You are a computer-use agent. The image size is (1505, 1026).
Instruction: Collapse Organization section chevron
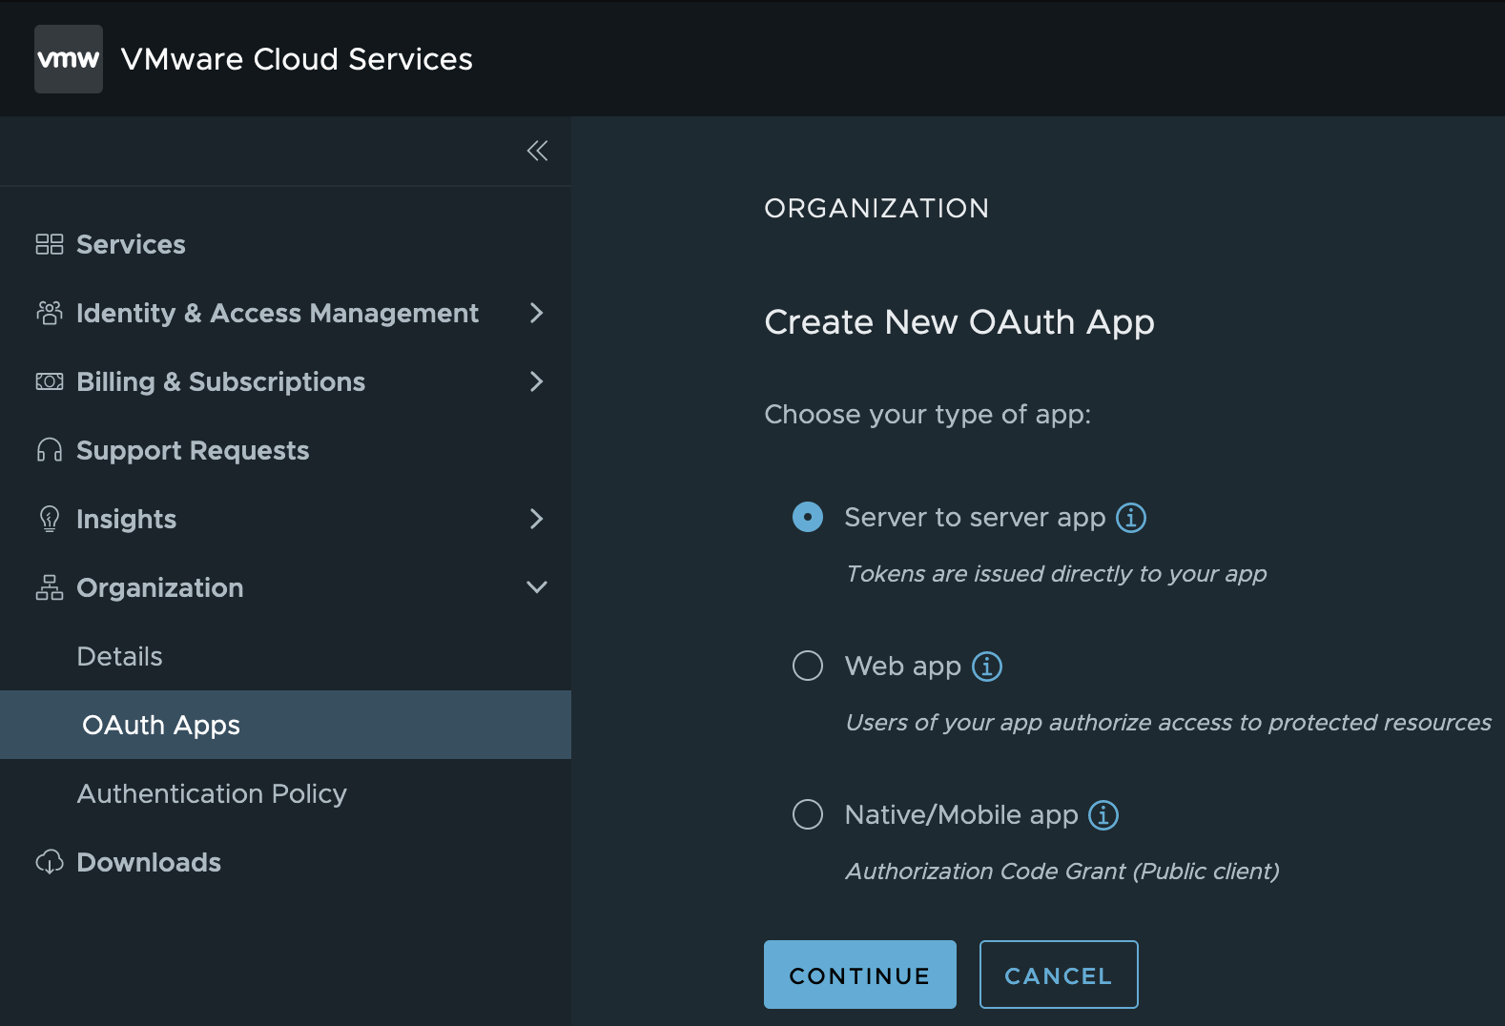[x=537, y=587]
